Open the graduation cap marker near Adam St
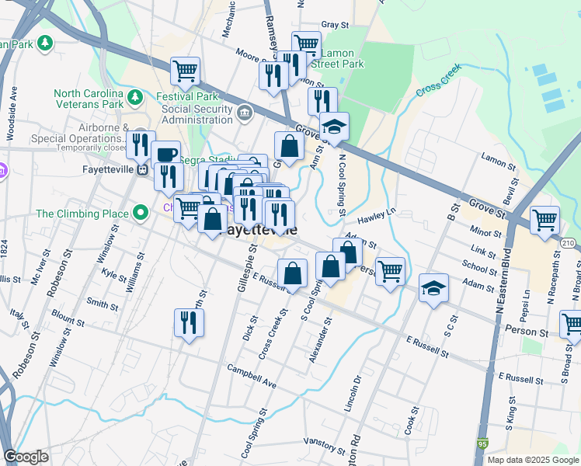Viewport: 581px width, 466px height. (x=433, y=288)
